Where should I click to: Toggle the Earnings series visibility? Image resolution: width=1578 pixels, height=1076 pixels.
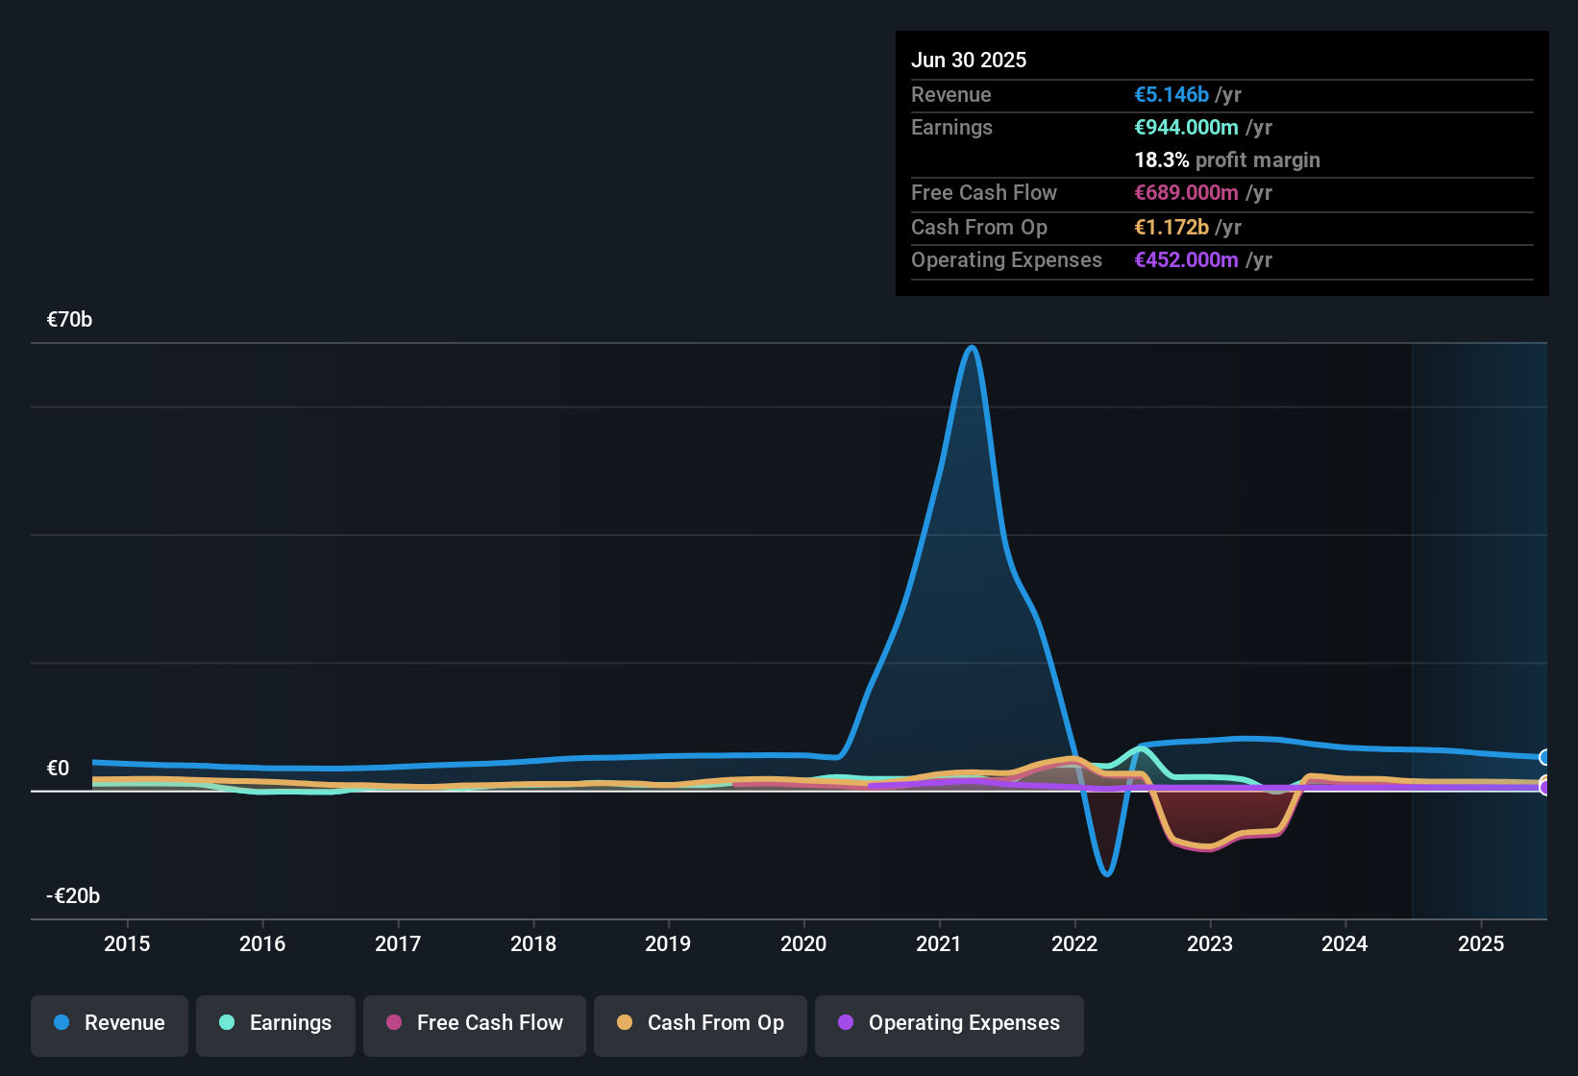coord(275,1024)
